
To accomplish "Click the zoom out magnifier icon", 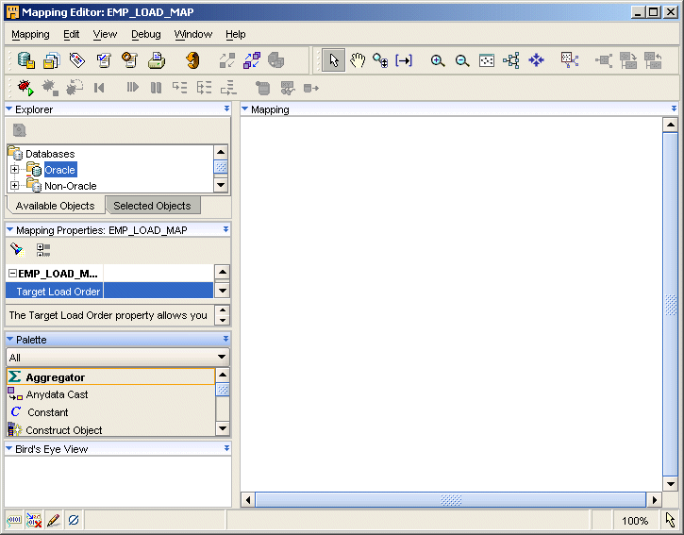I will pyautogui.click(x=462, y=60).
